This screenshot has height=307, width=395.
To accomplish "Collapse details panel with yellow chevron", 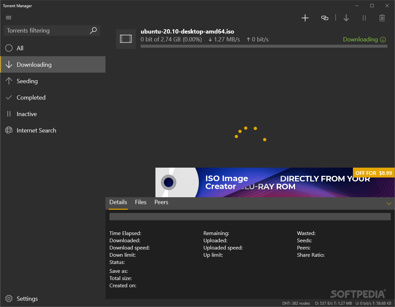I will click(389, 203).
